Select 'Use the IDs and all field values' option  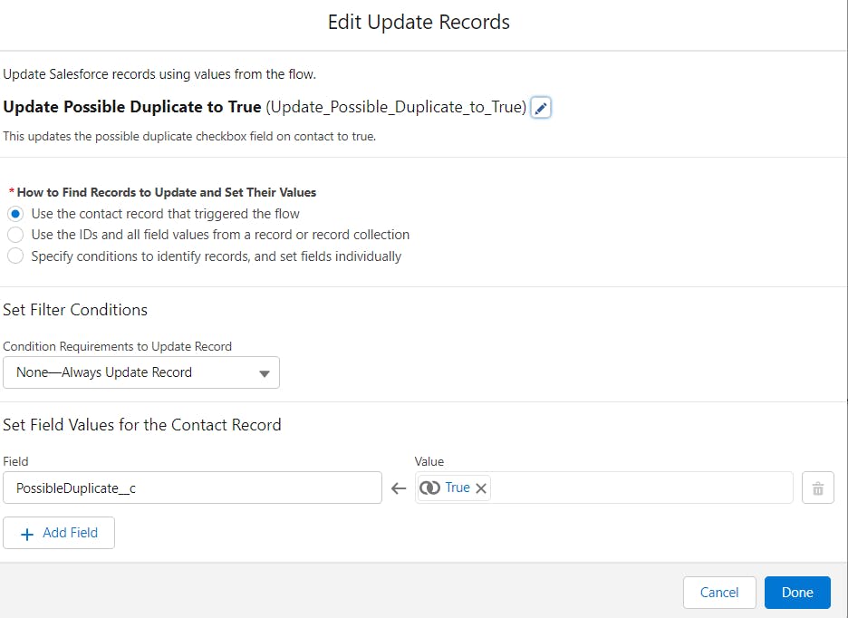15,235
